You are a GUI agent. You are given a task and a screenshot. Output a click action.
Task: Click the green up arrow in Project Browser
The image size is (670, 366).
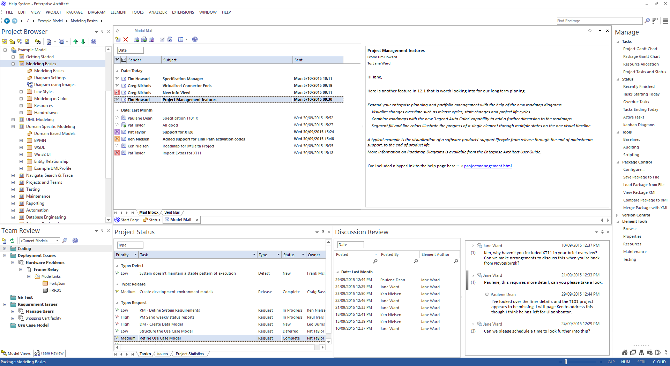[75, 42]
